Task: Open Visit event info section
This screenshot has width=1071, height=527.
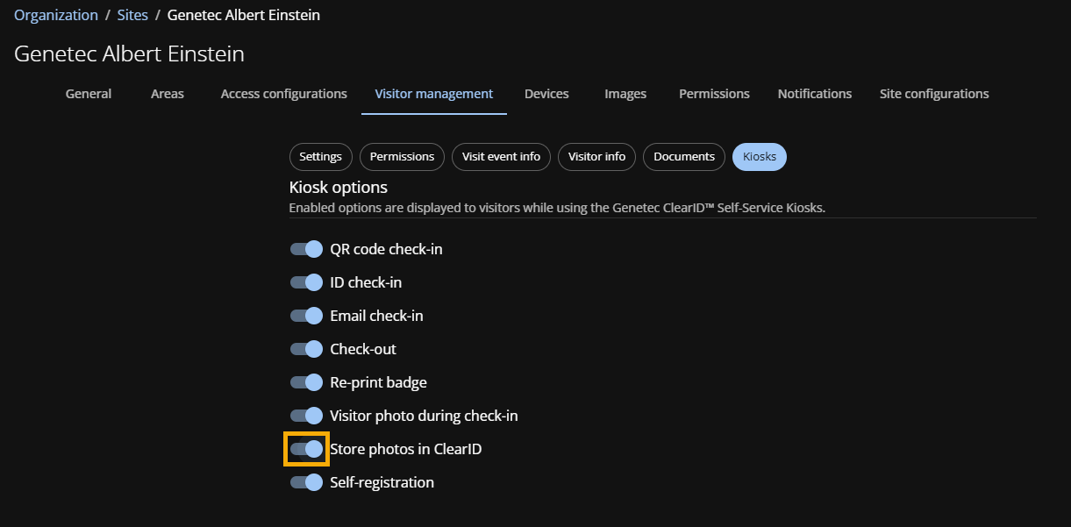Action: point(501,157)
